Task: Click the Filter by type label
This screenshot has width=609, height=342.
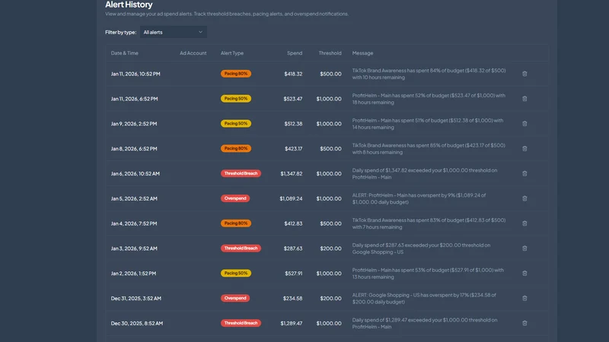Action: 120,32
